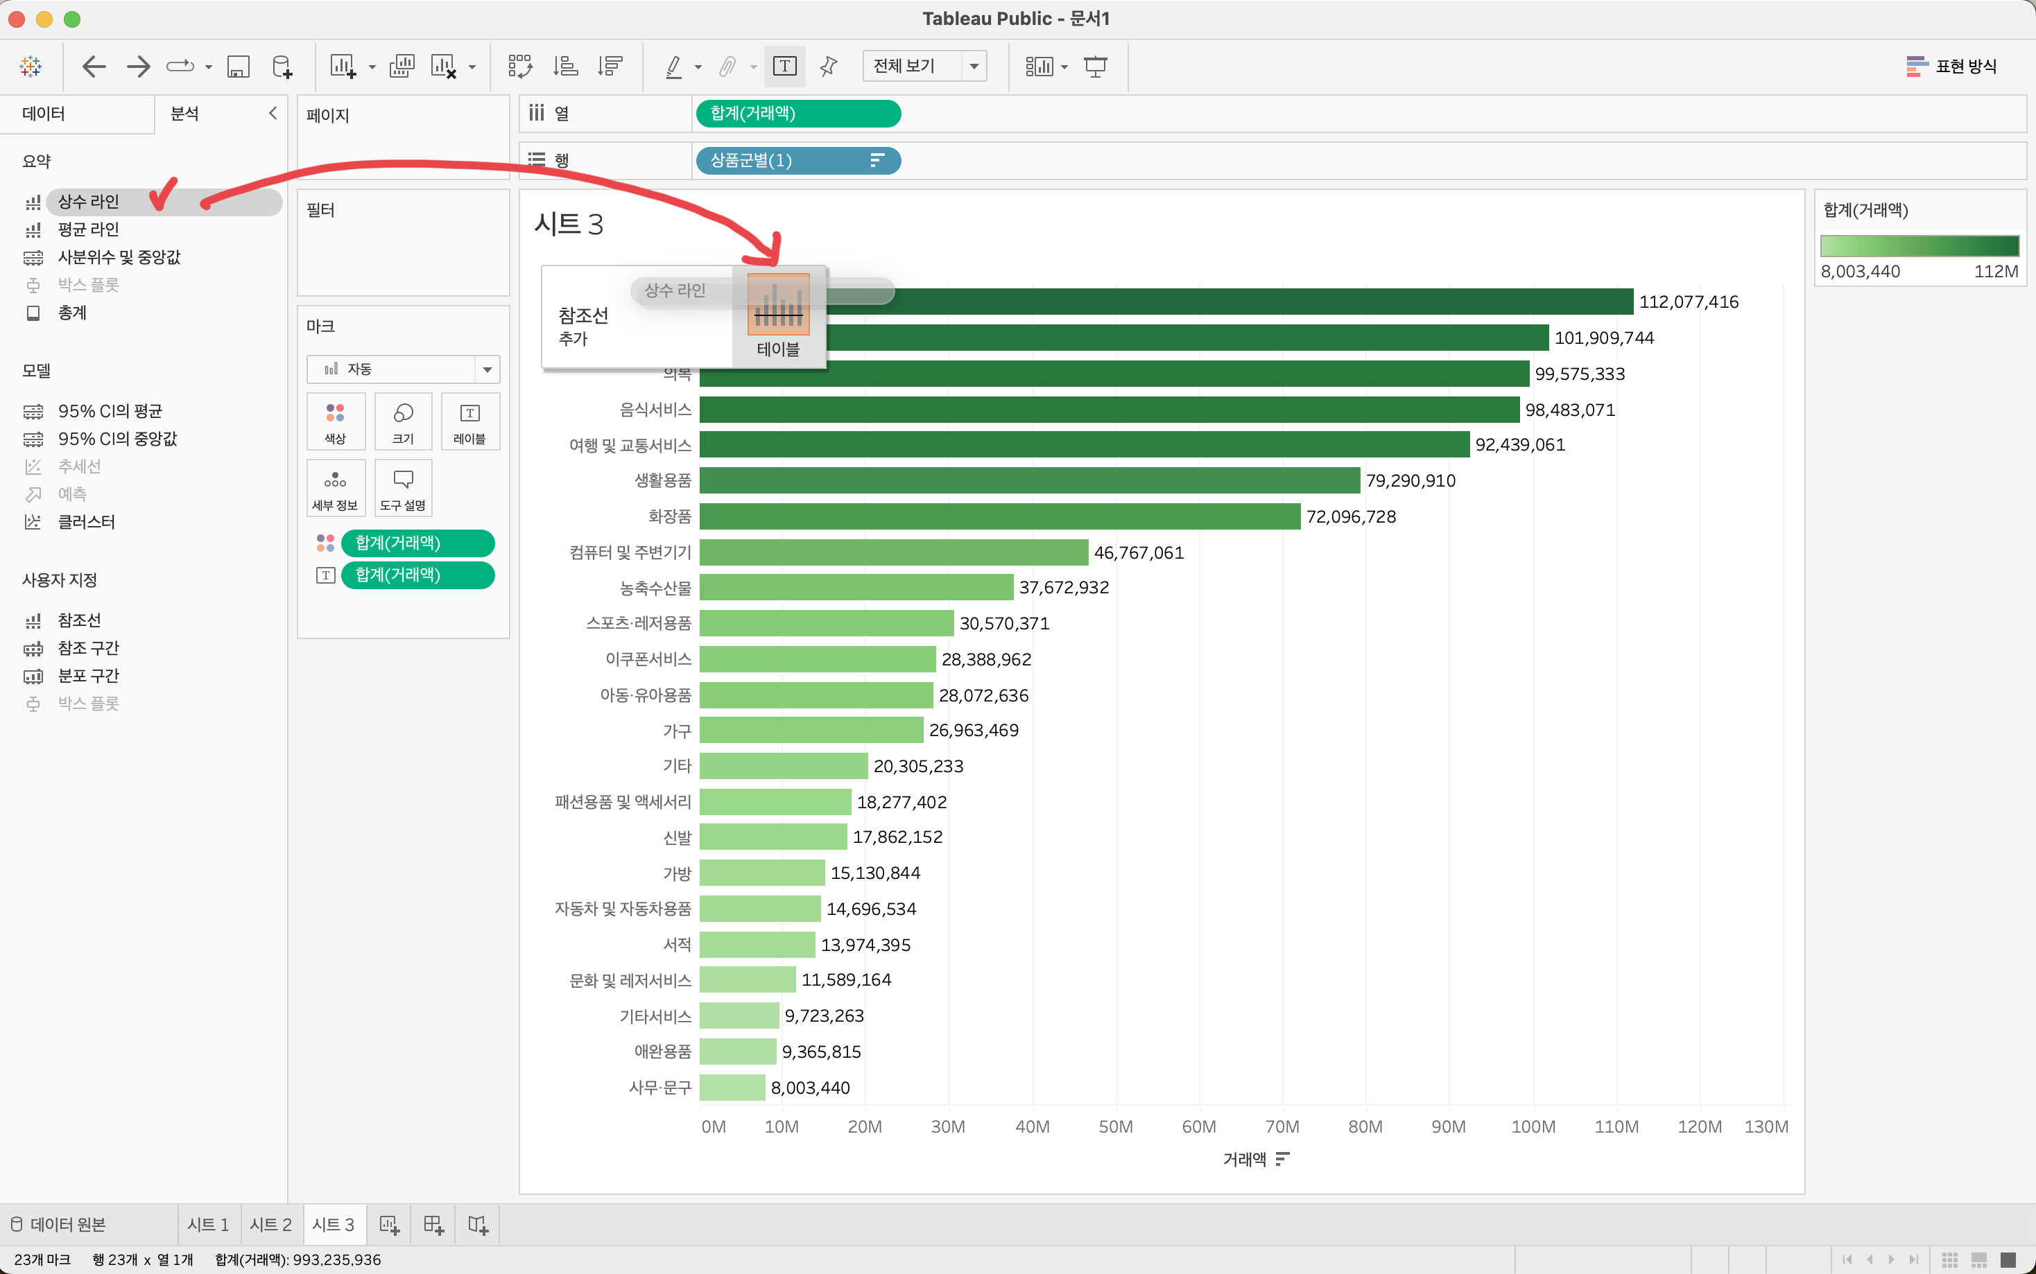Toggle mark labels toolbar button
Image resolution: width=2036 pixels, height=1274 pixels.
pyautogui.click(x=784, y=66)
